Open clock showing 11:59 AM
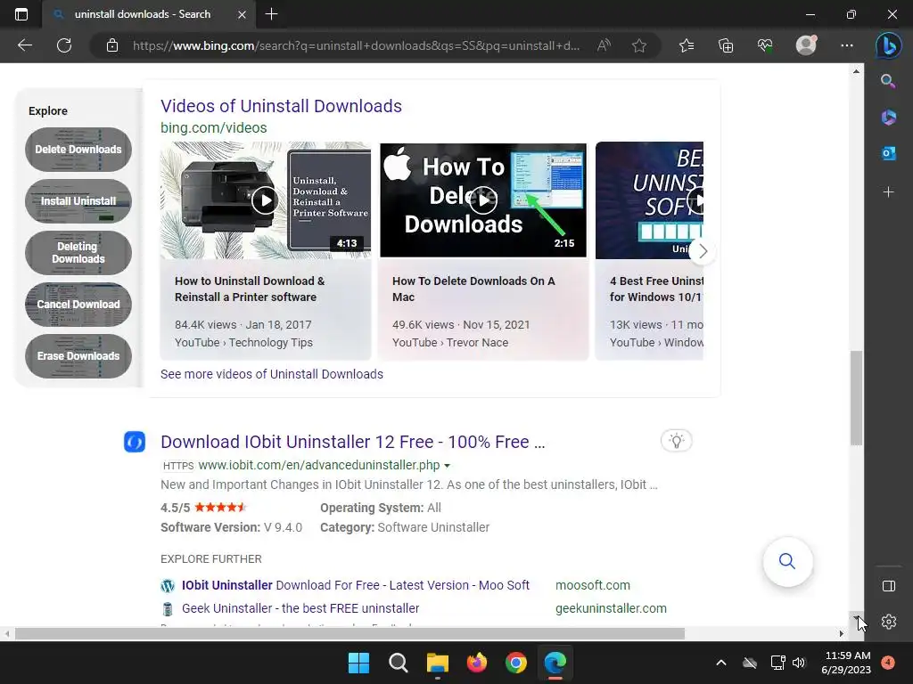 click(848, 663)
